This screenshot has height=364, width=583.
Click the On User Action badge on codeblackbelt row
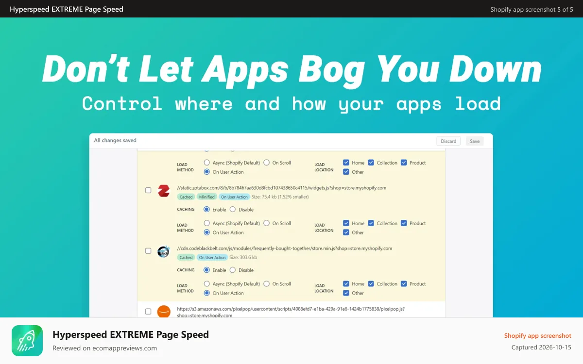click(x=212, y=258)
